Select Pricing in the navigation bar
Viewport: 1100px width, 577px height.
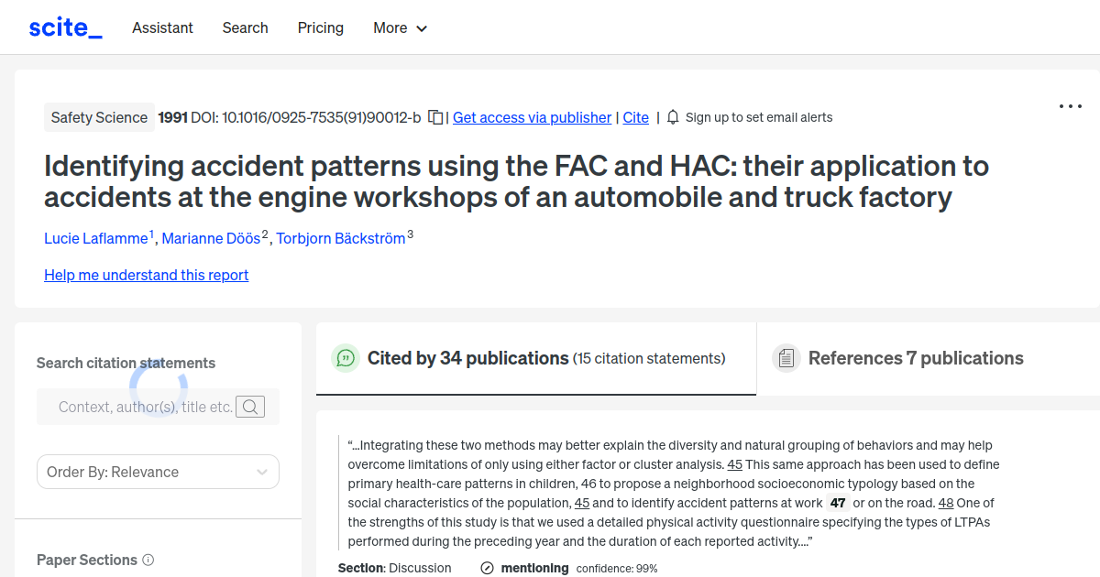coord(320,27)
